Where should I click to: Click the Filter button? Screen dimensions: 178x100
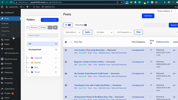(139, 32)
